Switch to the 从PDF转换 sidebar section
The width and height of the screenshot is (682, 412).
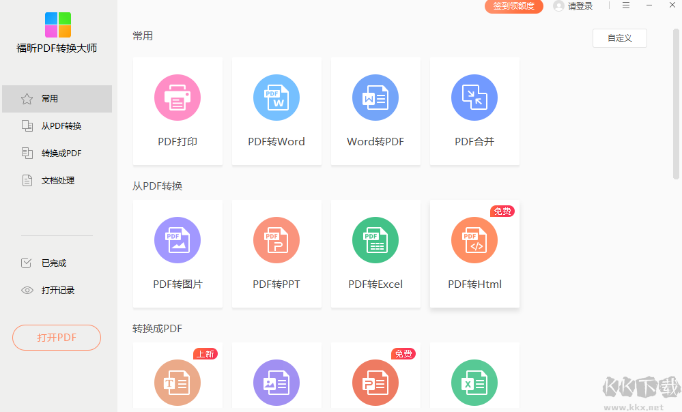(57, 126)
